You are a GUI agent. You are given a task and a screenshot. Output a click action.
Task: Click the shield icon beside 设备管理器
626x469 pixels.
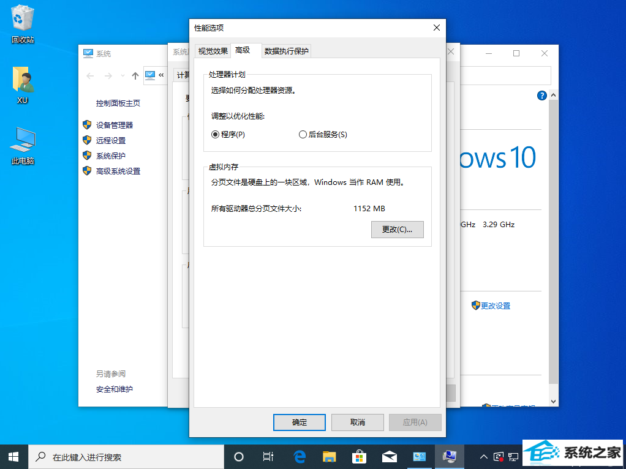tap(87, 125)
